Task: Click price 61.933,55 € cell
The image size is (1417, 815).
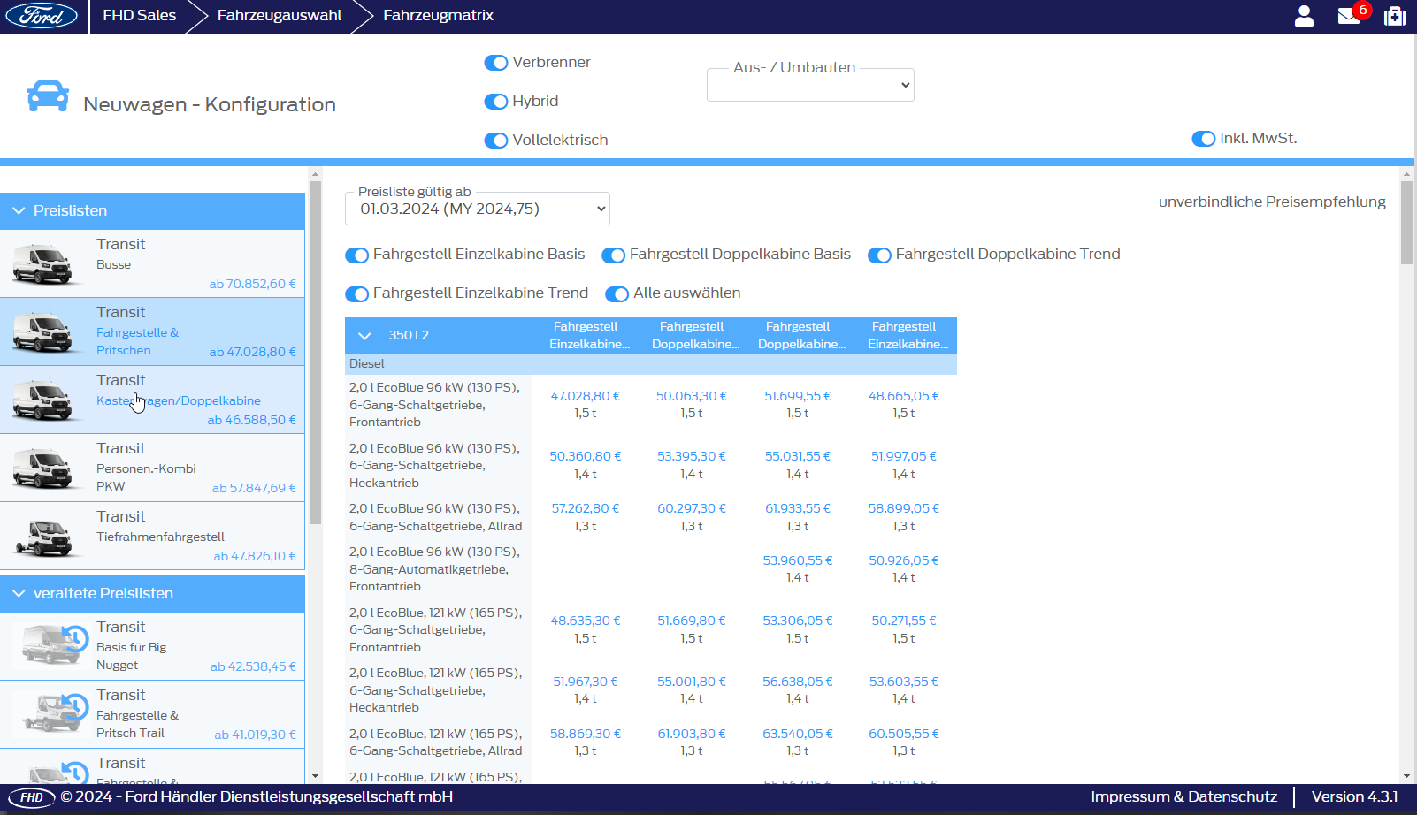Action: 798,508
